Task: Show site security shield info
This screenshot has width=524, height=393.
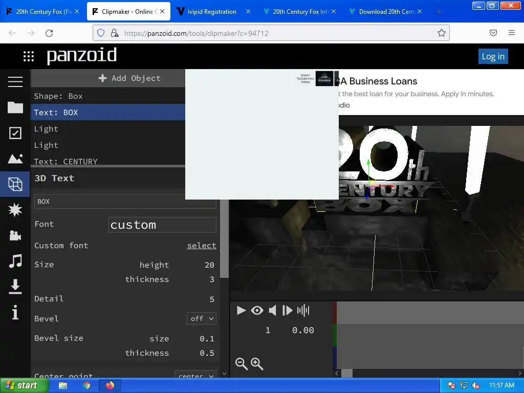Action: point(101,33)
